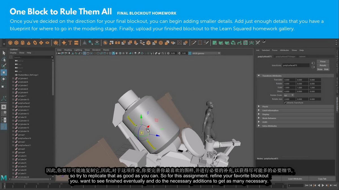The height and width of the screenshot is (190, 339).
Task: Select the Lasso select tool
Action: [4, 59]
